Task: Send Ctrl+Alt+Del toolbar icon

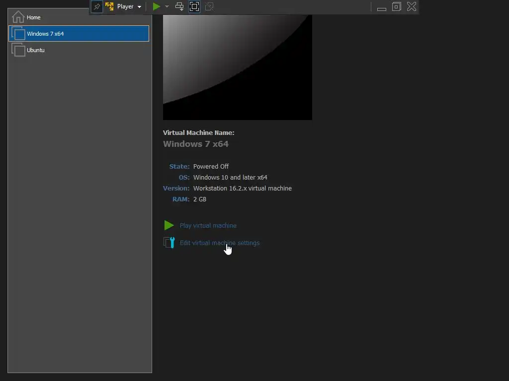Action: pos(179,6)
